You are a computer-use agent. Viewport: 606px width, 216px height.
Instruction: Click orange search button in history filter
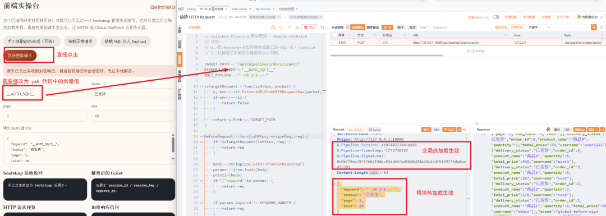pos(594,27)
